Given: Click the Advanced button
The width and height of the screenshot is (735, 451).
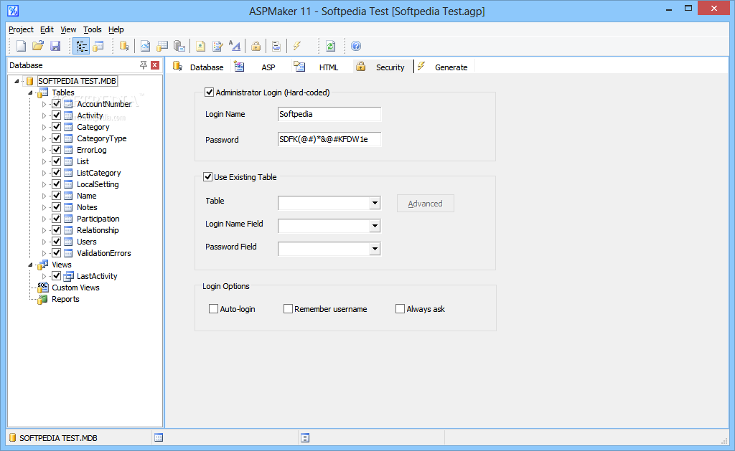Looking at the screenshot, I should point(425,203).
